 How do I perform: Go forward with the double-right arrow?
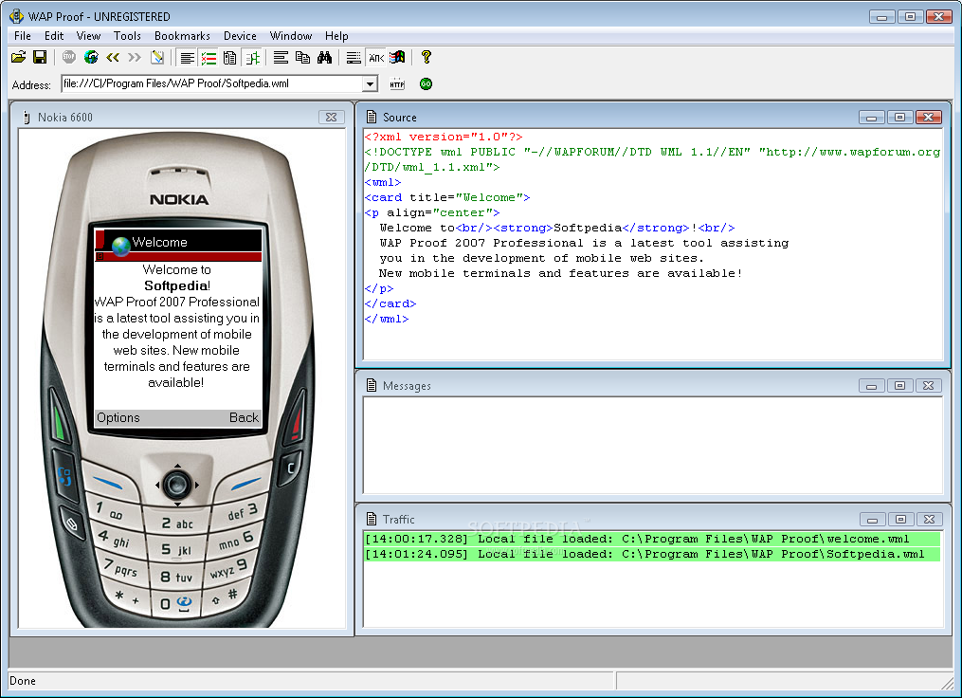[135, 58]
